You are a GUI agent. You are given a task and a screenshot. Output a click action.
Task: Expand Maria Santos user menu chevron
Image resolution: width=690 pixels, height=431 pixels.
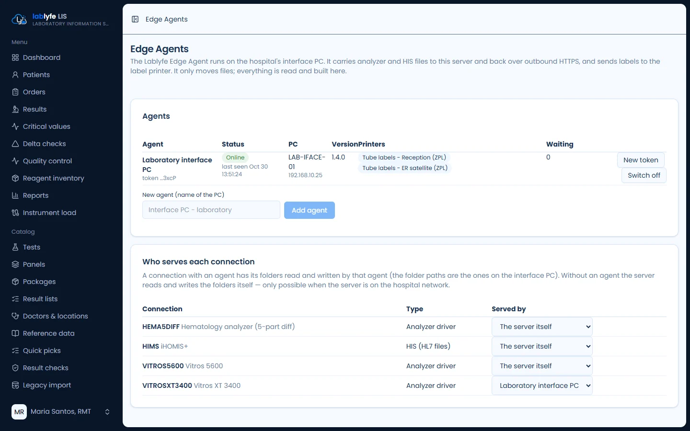(107, 412)
